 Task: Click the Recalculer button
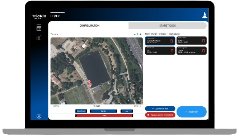191,112
